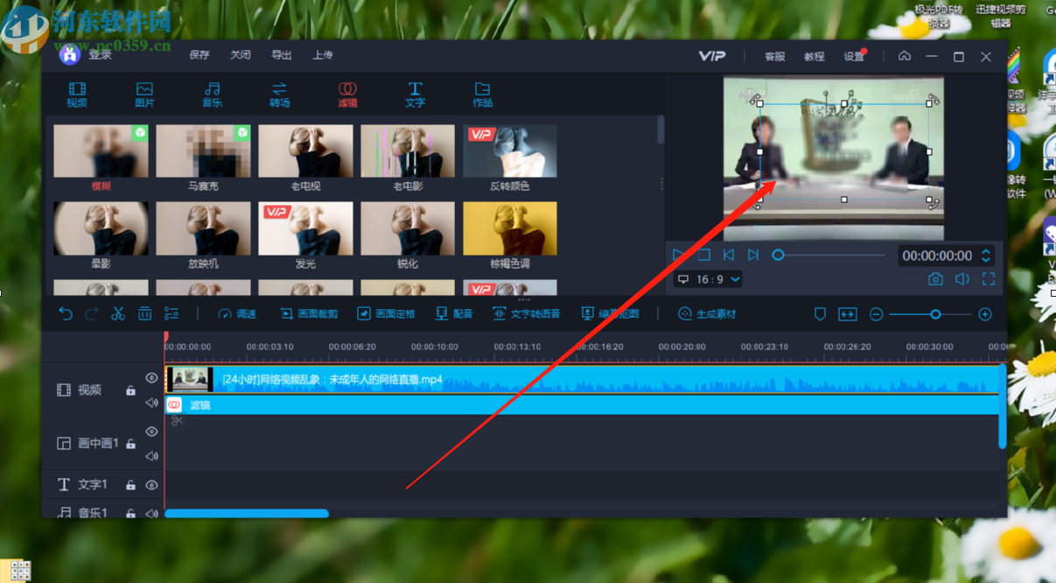Click the timeline horizontal scrollbar
The image size is (1056, 583).
coord(247,513)
